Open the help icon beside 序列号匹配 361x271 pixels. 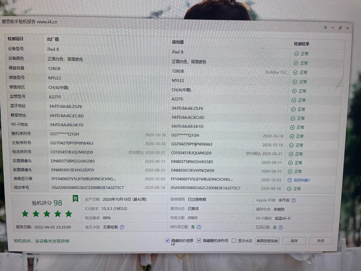[199, 227]
